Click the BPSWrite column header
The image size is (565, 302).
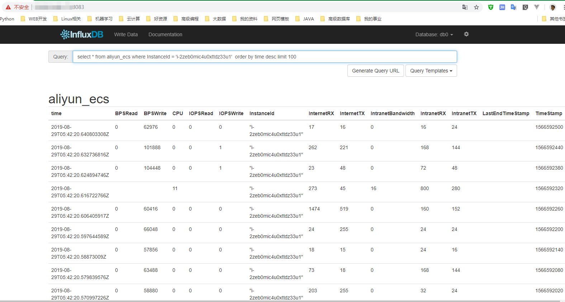pyautogui.click(x=155, y=113)
